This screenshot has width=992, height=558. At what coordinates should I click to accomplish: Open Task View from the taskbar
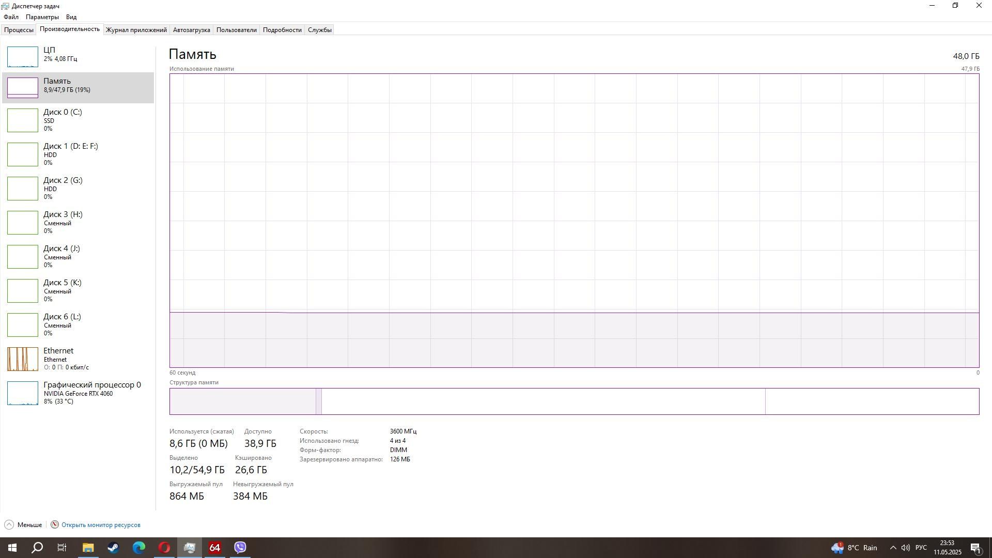(x=62, y=548)
